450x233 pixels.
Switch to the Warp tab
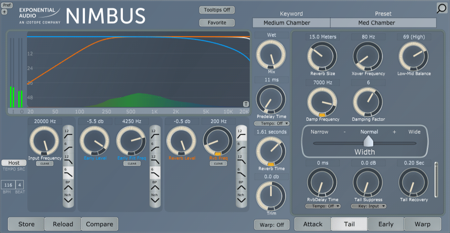point(423,224)
